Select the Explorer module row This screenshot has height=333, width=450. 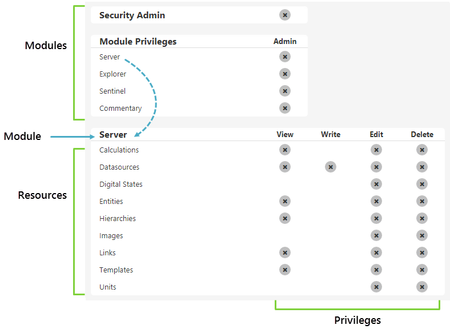click(x=112, y=74)
